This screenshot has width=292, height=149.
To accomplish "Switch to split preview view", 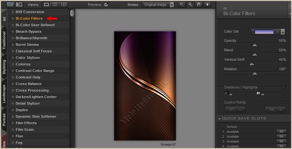I will [55, 5].
